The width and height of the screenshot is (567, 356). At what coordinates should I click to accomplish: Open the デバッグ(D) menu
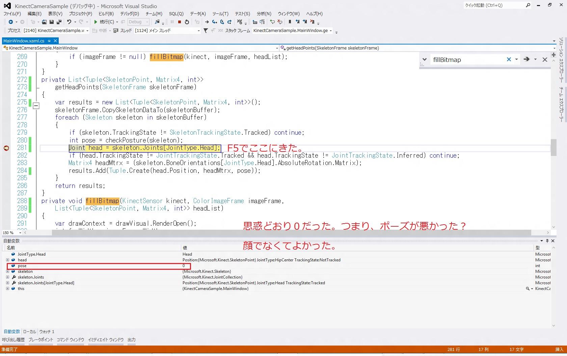129,14
